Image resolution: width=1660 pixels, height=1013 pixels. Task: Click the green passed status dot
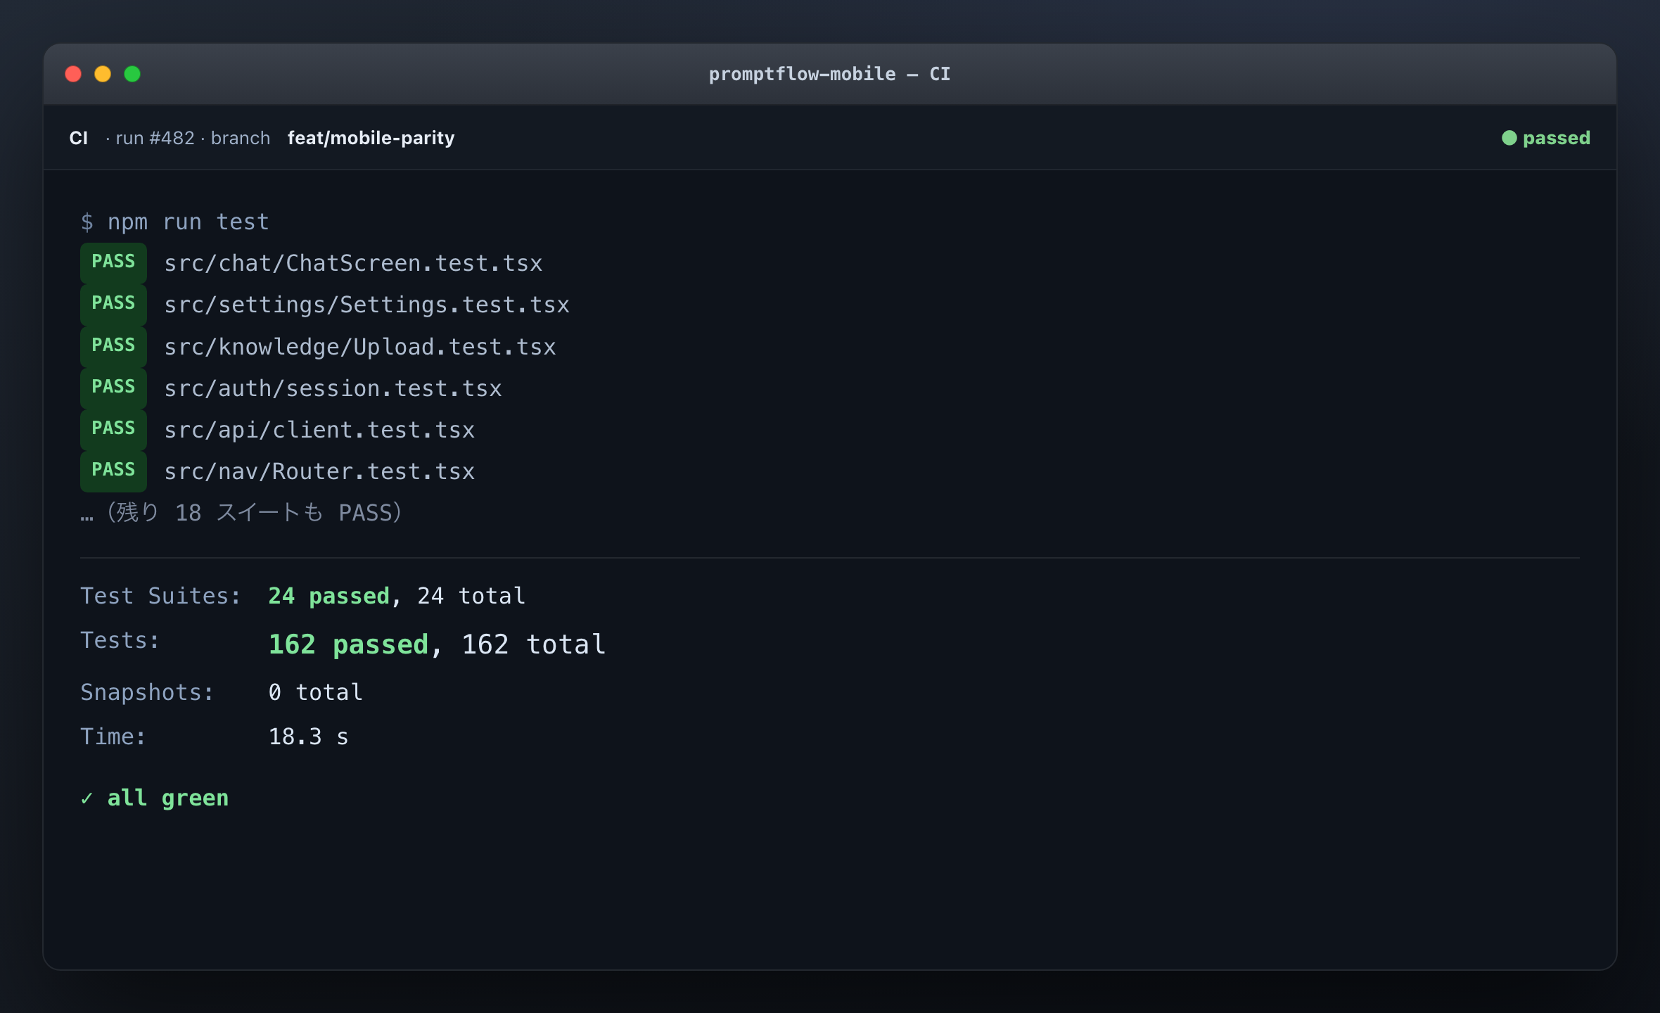[1509, 138]
